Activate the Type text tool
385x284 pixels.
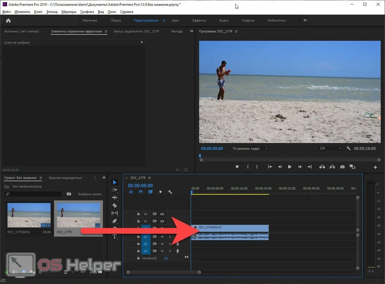tap(115, 237)
